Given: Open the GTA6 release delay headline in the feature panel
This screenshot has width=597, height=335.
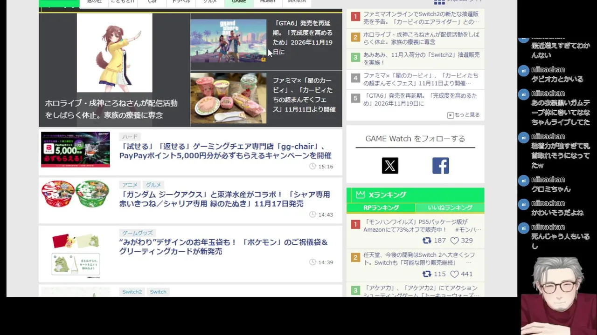Looking at the screenshot, I should pyautogui.click(x=303, y=38).
